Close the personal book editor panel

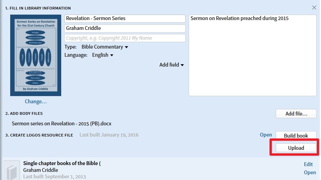coord(314,7)
